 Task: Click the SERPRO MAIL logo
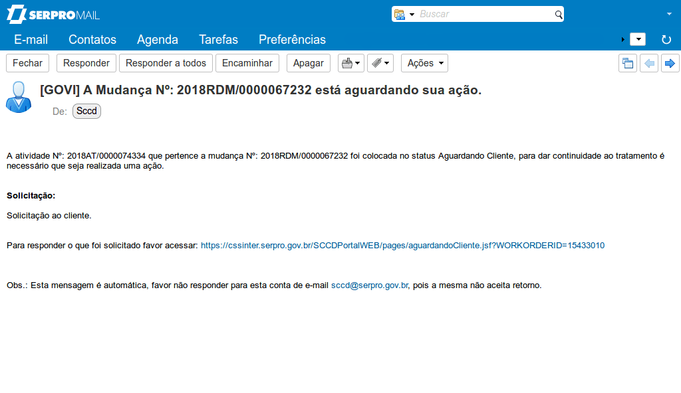coord(53,15)
